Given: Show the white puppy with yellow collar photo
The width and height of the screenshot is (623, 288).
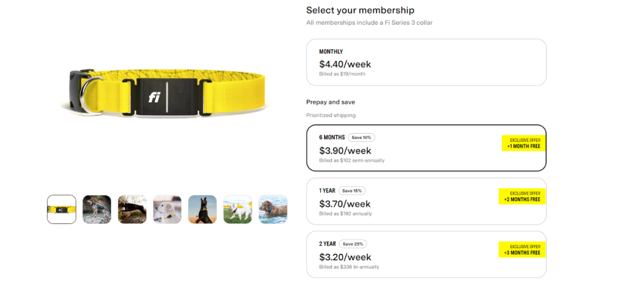Looking at the screenshot, I should 167,209.
